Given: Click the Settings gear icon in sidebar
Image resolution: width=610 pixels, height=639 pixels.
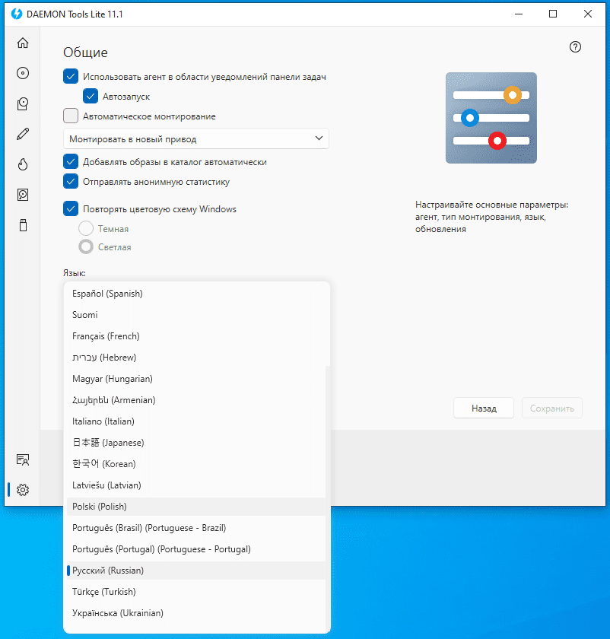Looking at the screenshot, I should pos(23,490).
